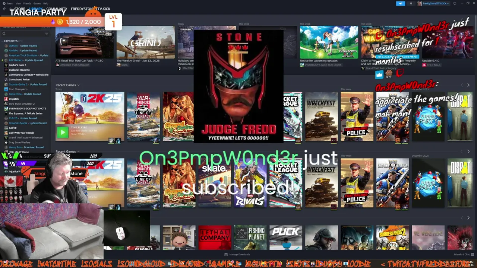Select The Expanse: A Telltale Series
Screen dimensions: 477x268
(x=26, y=114)
